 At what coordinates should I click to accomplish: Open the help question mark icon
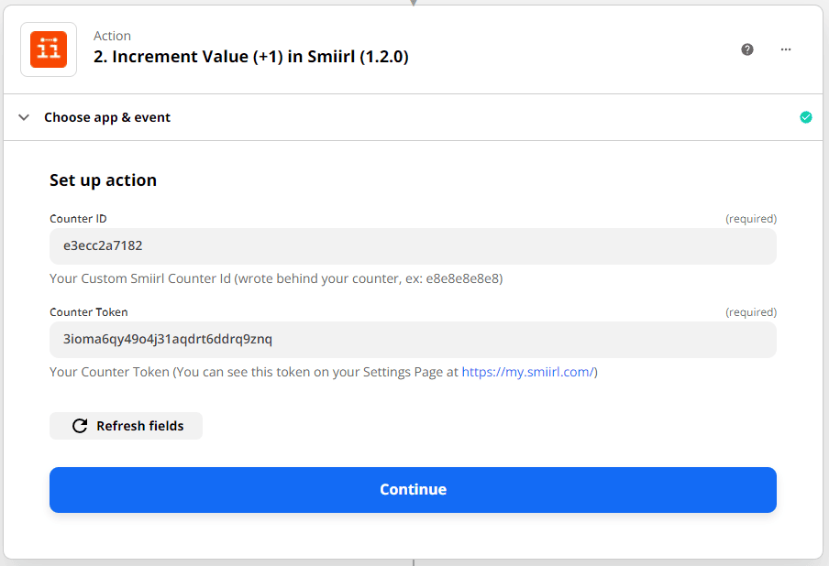747,49
